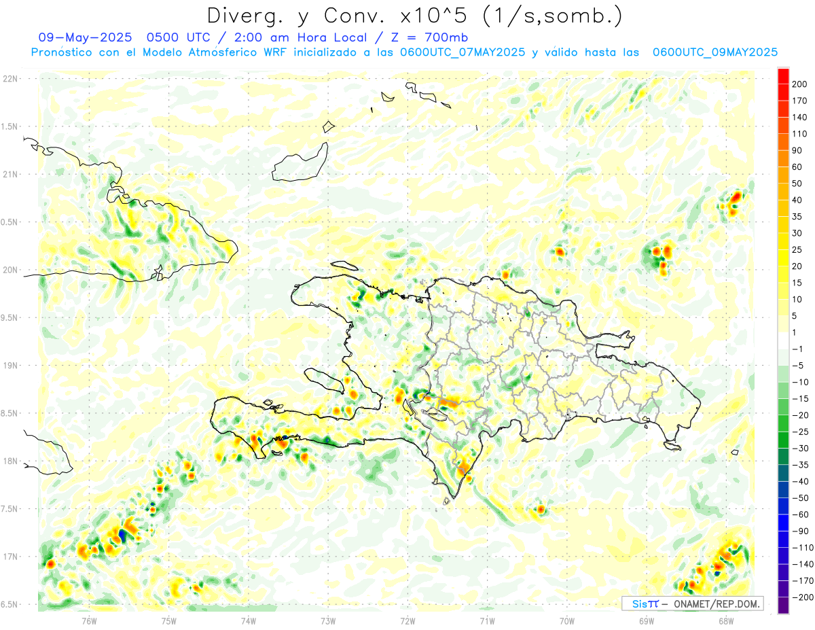The image size is (815, 630).
Task: Select red colorbar segment between 170 and 200
Action: (x=783, y=92)
